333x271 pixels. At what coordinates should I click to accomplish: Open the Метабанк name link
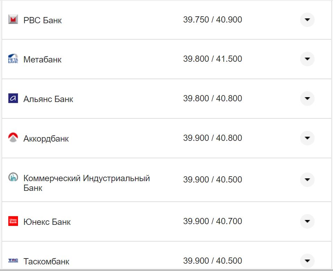tap(43, 60)
